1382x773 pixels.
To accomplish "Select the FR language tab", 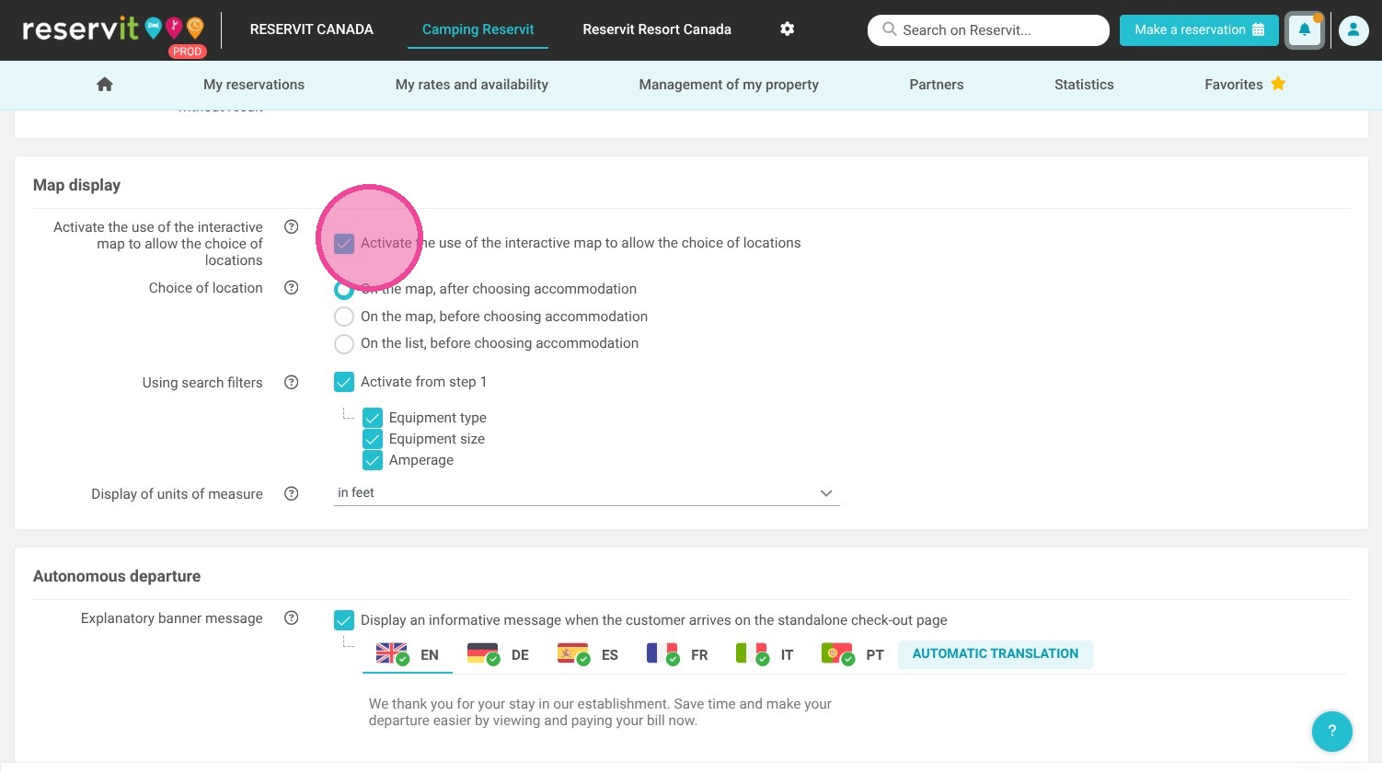I will point(677,654).
